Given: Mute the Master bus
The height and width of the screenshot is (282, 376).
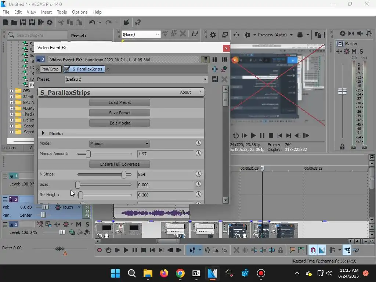Looking at the screenshot, I should click(x=354, y=51).
